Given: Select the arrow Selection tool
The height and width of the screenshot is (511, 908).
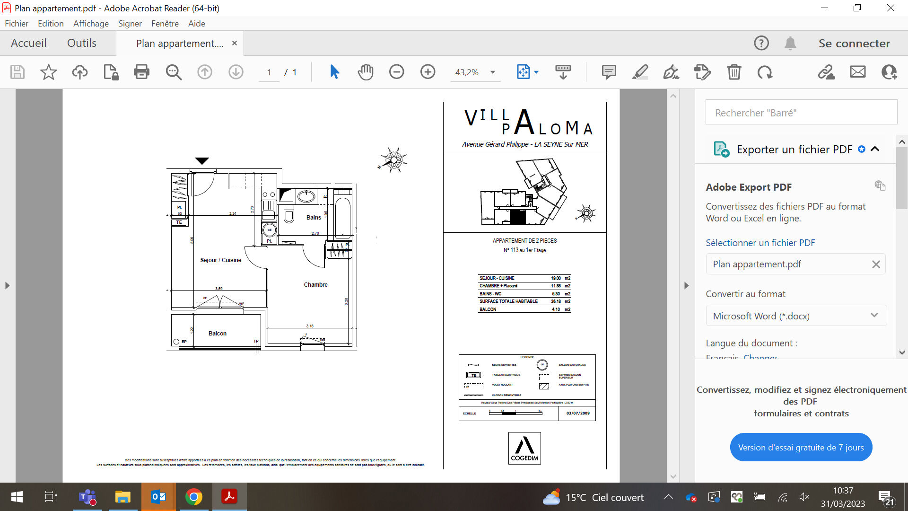Looking at the screenshot, I should click(x=334, y=72).
